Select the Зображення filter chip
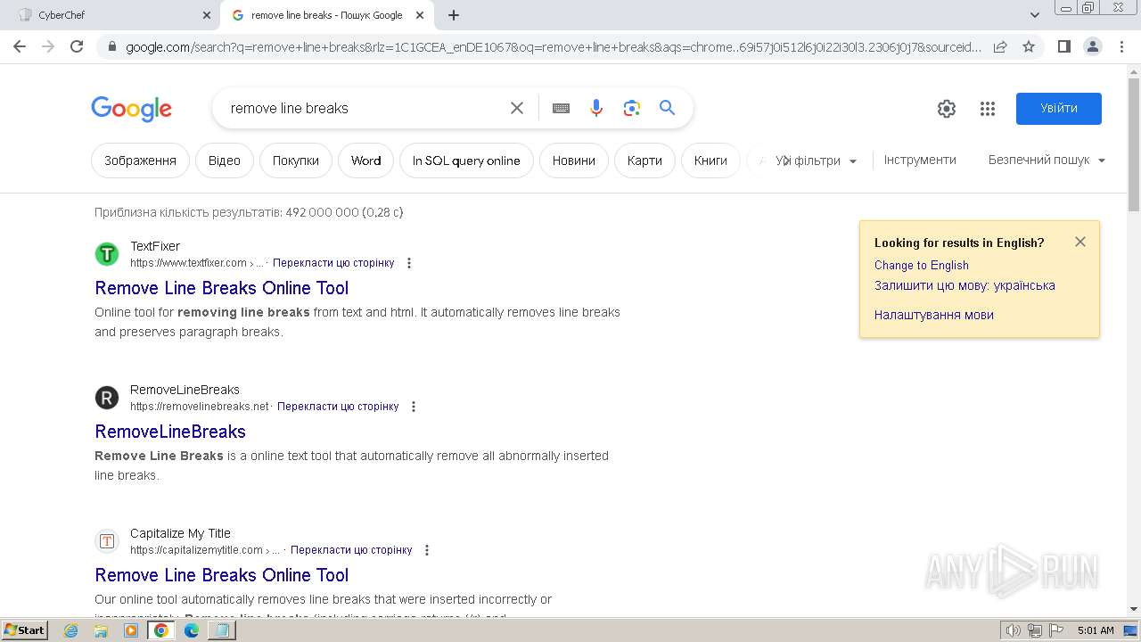This screenshot has height=642, width=1141. (140, 160)
